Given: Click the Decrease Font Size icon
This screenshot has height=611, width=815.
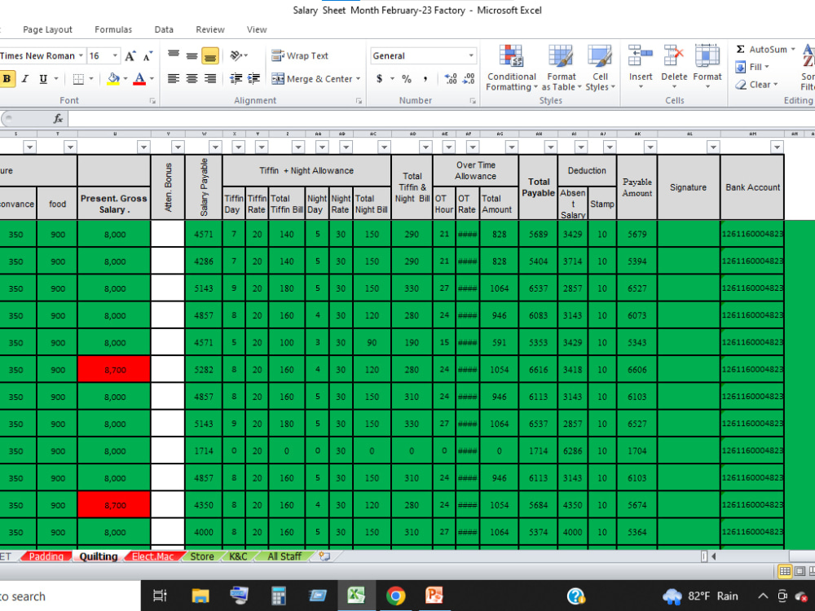Looking at the screenshot, I should [148, 55].
